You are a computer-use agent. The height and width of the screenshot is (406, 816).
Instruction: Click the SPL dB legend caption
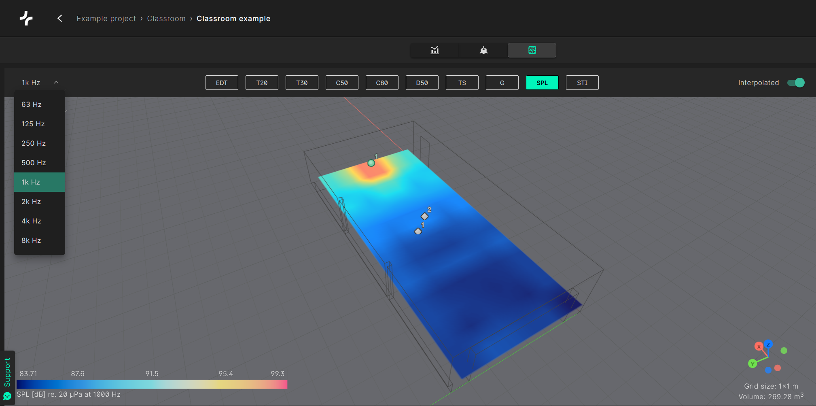[x=69, y=394]
